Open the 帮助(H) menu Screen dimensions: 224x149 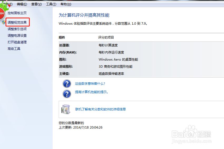tap(66, 4)
